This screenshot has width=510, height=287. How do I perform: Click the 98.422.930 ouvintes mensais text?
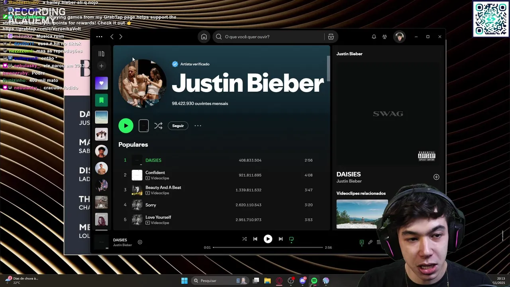point(200,104)
